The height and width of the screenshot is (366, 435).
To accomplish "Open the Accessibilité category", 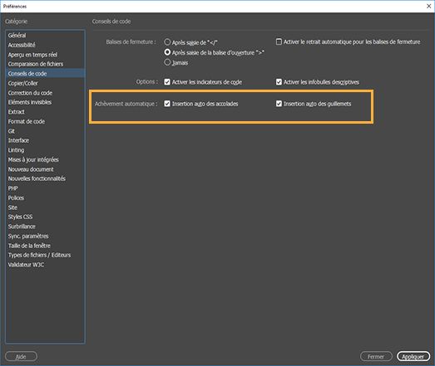I will (x=45, y=45).
